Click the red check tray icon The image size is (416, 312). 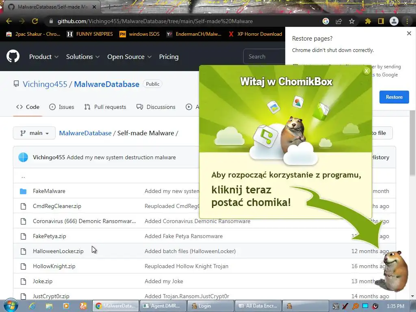tap(345, 306)
